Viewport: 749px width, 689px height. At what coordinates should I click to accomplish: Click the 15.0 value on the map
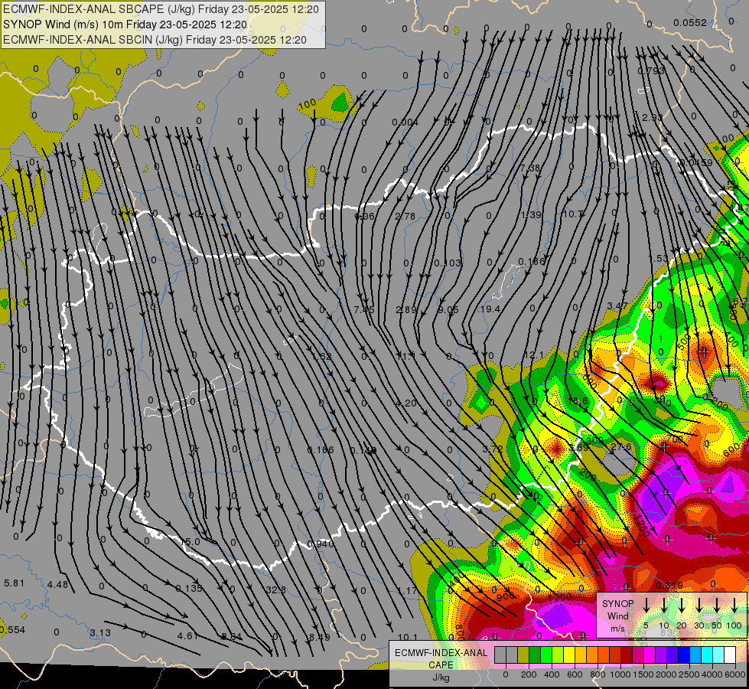[x=191, y=542]
